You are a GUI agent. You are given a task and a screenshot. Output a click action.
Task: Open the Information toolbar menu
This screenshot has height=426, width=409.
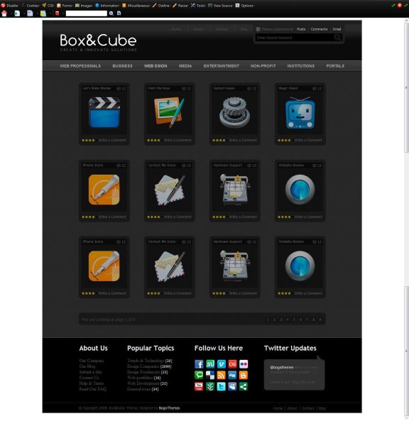point(107,6)
